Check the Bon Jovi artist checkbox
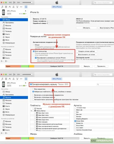This screenshot has width=114, height=144. (75, 114)
